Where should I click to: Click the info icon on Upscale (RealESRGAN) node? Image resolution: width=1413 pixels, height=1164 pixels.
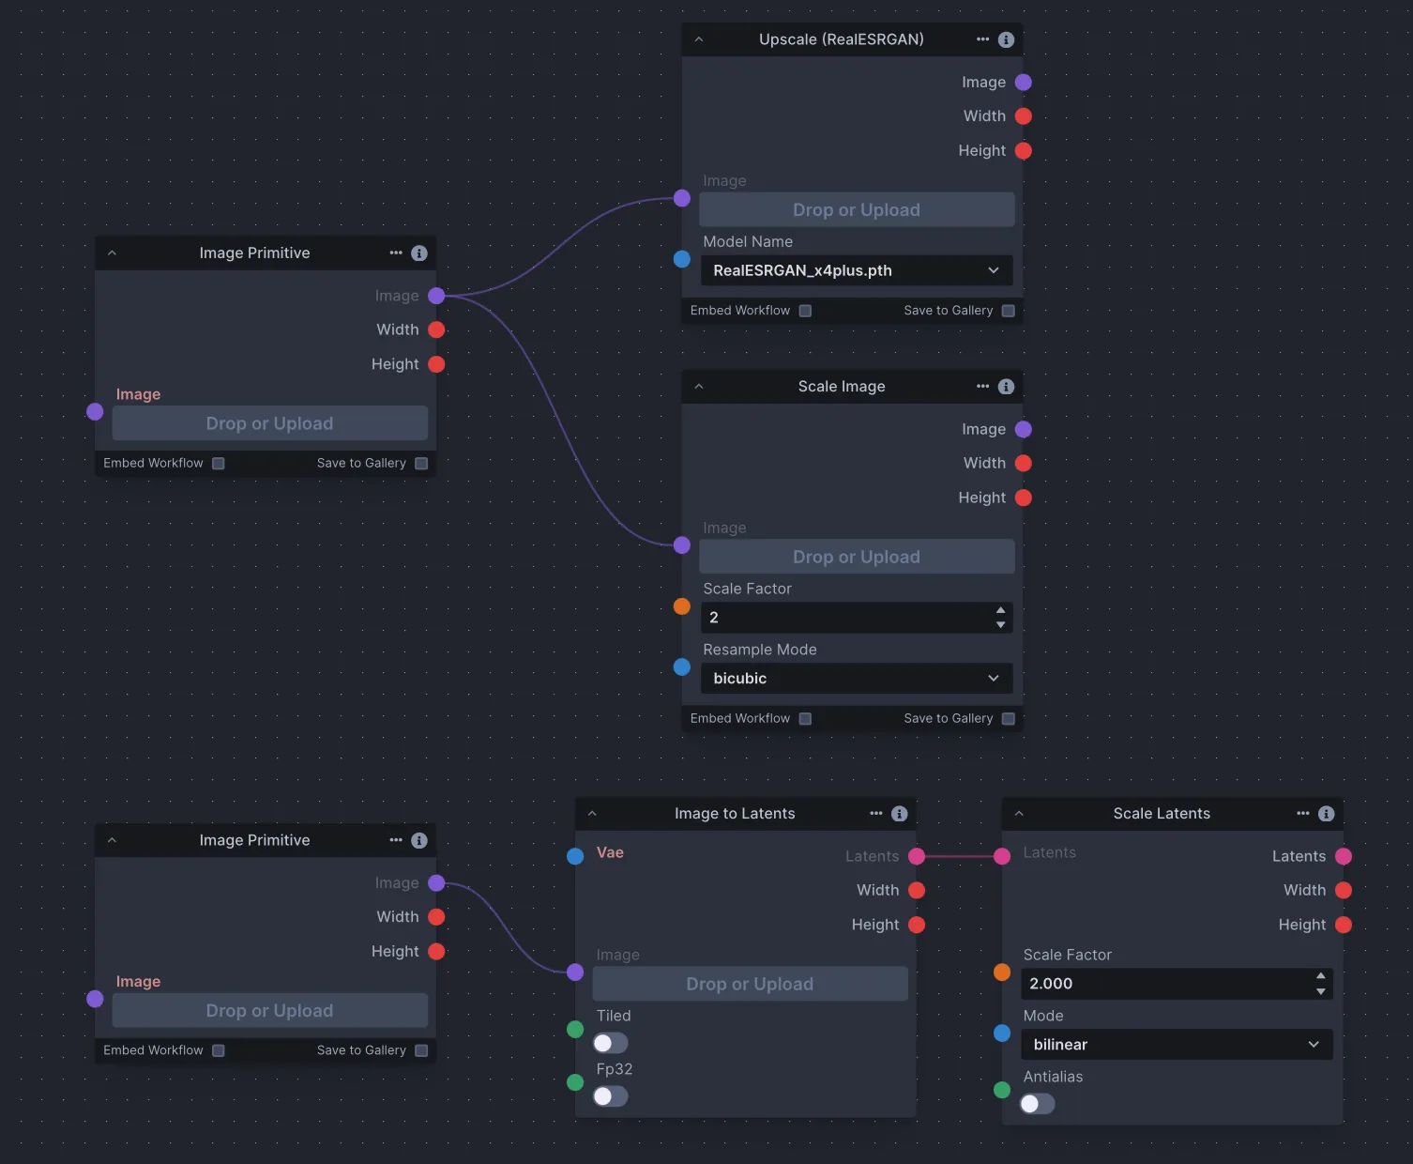[x=1006, y=39]
